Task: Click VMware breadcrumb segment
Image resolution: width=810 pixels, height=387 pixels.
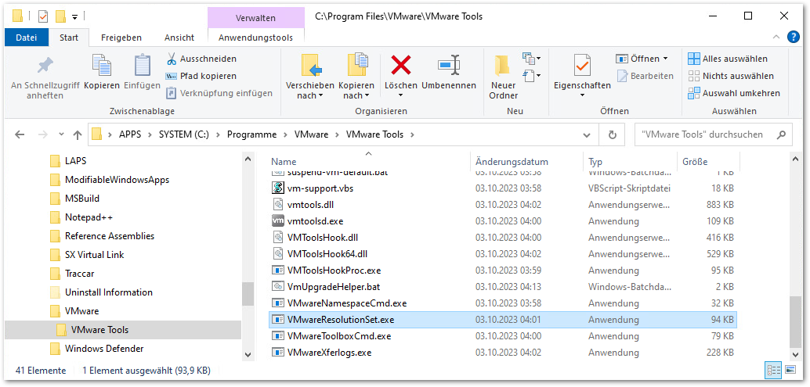Action: (312, 135)
